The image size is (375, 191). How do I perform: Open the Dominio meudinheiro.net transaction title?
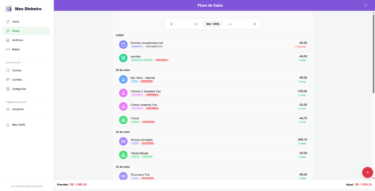pyautogui.click(x=146, y=43)
